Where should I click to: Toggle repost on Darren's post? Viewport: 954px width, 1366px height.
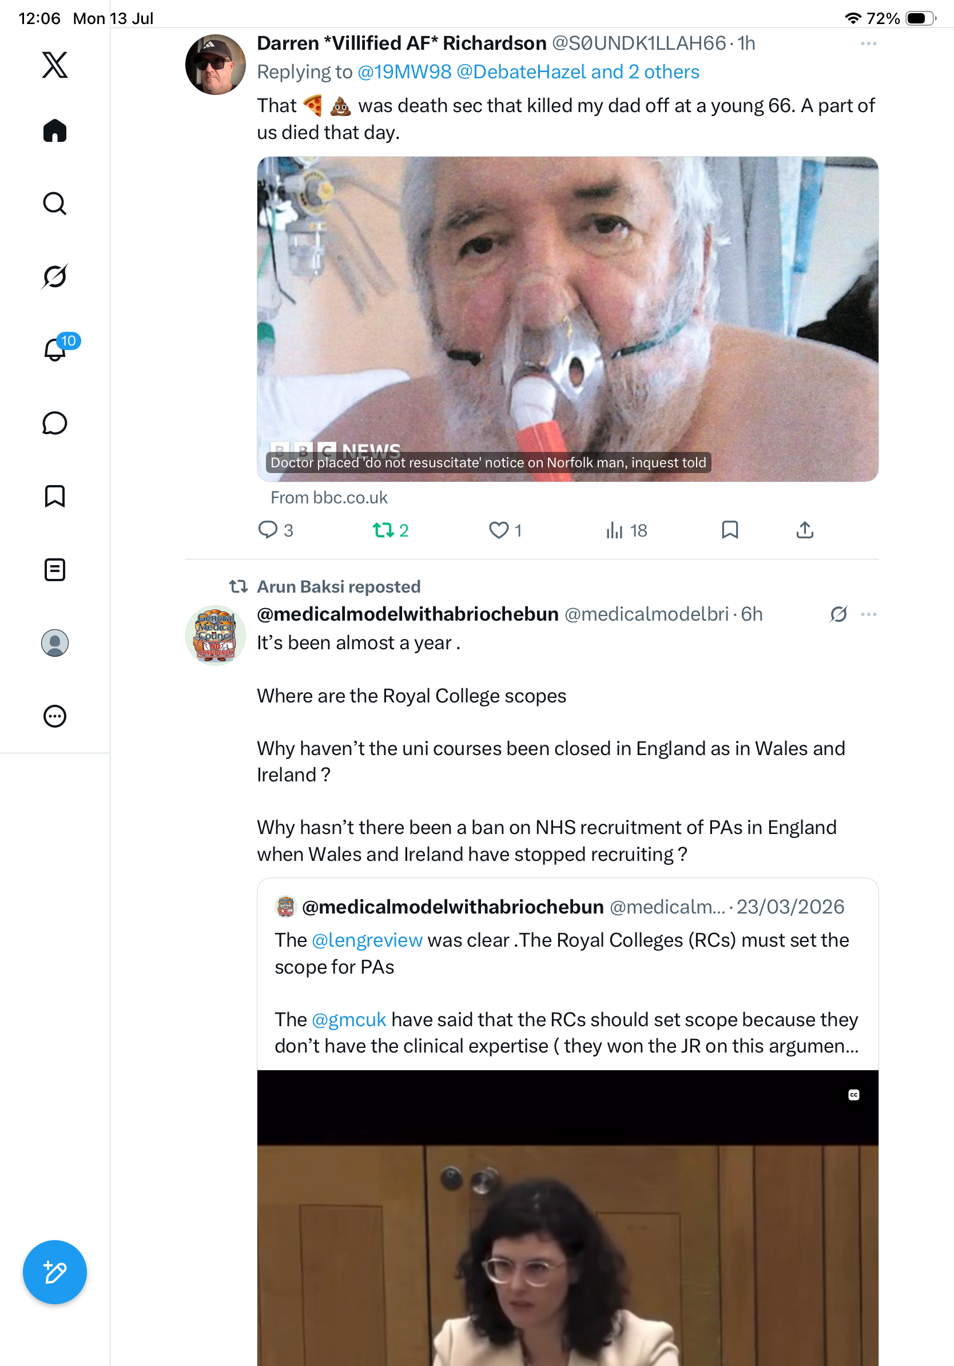[x=390, y=530]
